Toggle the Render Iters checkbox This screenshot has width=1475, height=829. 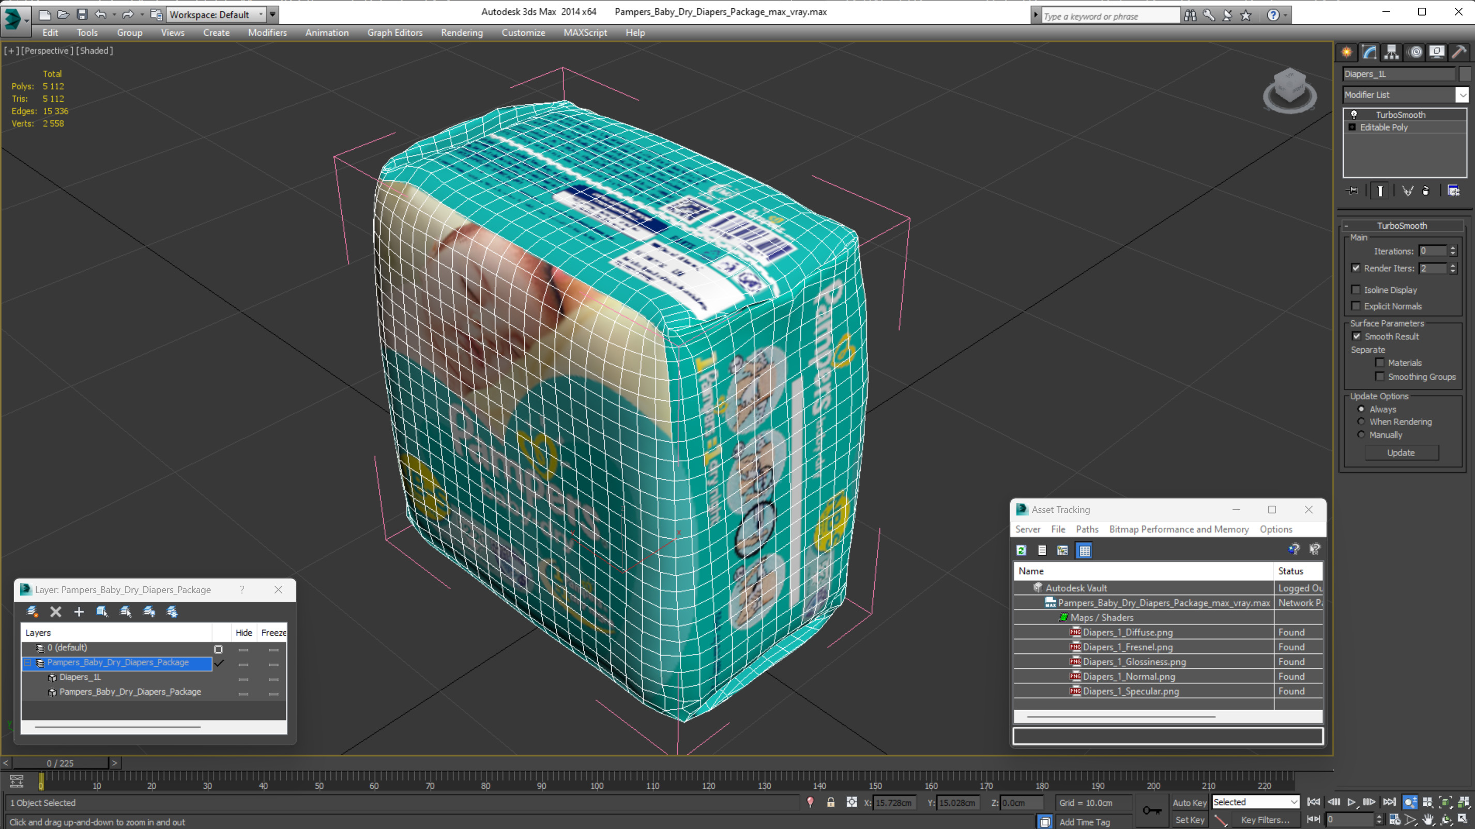pyautogui.click(x=1356, y=268)
